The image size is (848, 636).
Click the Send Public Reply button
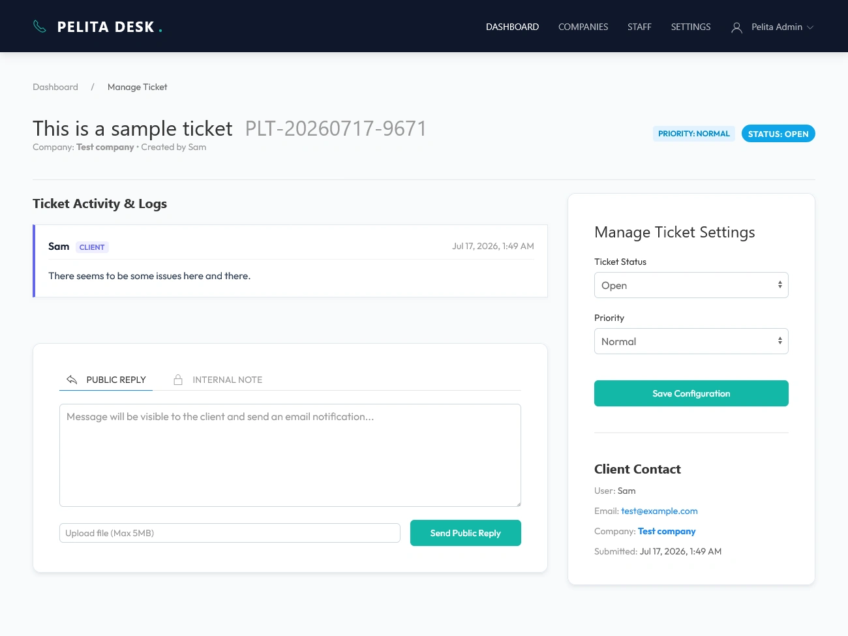point(466,533)
